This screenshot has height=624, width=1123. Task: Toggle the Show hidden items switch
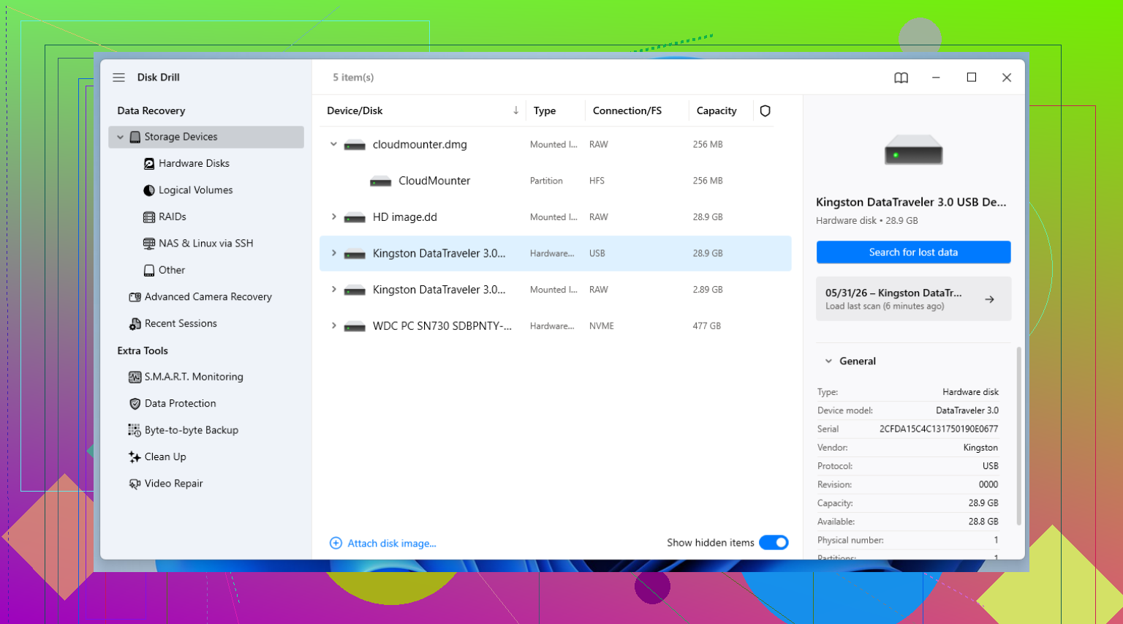[x=774, y=543]
